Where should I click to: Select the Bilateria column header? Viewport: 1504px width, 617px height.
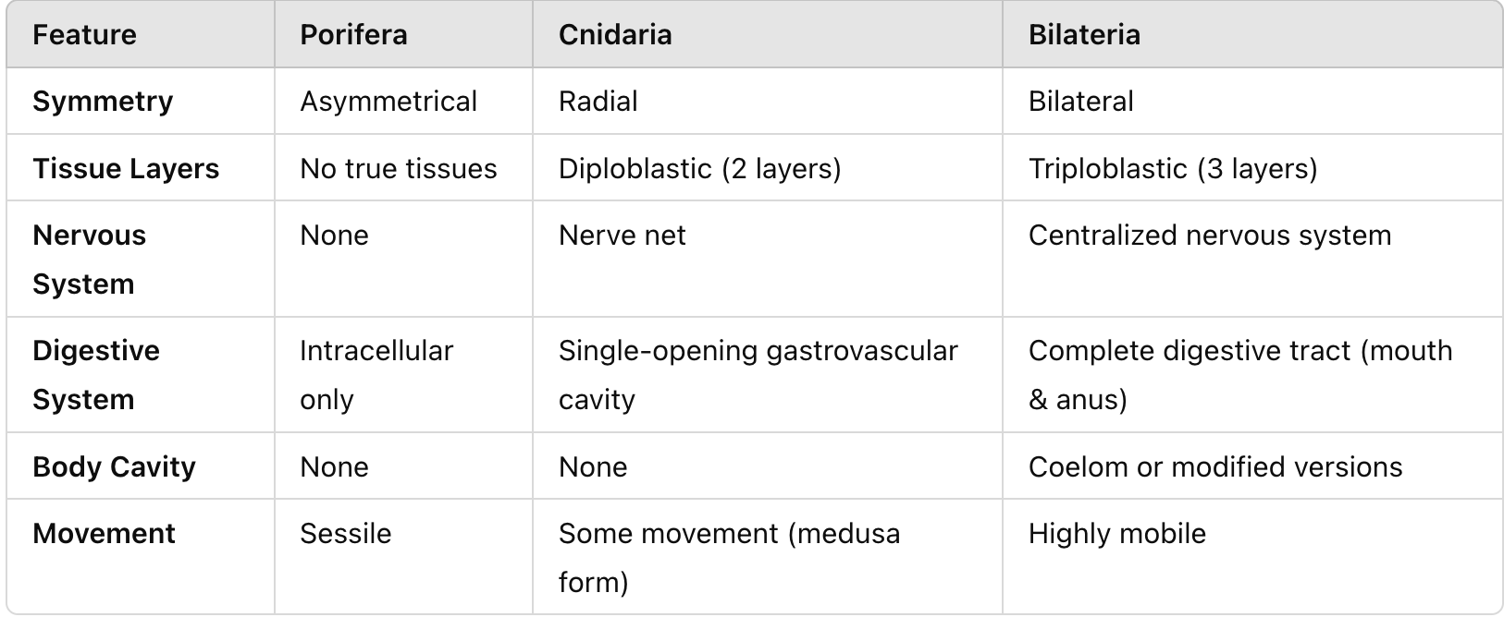tap(1084, 35)
